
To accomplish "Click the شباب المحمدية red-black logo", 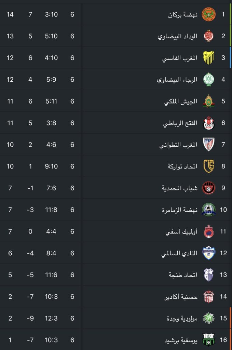I will [208, 188].
